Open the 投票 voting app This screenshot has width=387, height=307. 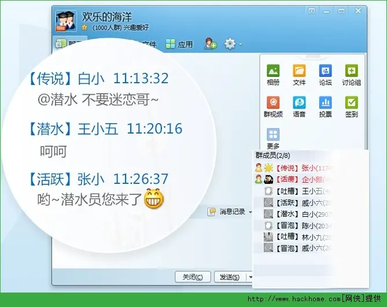325,106
